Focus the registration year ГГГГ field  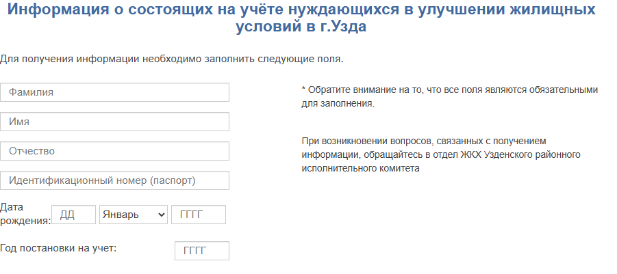pyautogui.click(x=202, y=251)
